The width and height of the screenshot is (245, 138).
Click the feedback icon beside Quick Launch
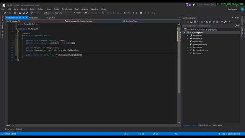pyautogui.click(x=194, y=5)
